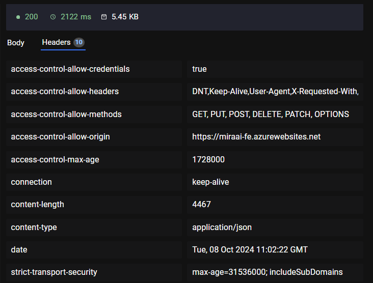
Task: Select the 1728000 max-age value
Action: (208, 159)
